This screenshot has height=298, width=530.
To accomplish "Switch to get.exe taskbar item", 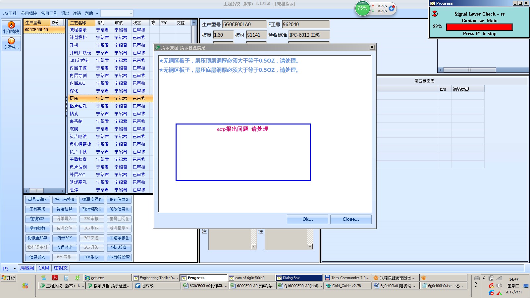I will click(x=107, y=278).
